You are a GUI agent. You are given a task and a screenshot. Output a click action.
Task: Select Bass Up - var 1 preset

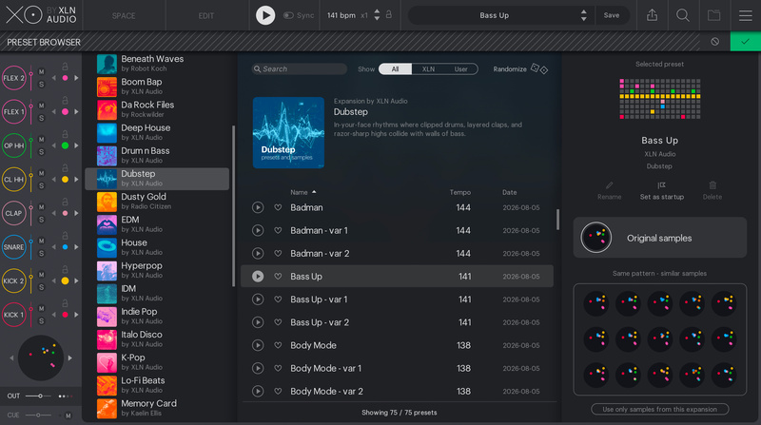[x=397, y=299]
